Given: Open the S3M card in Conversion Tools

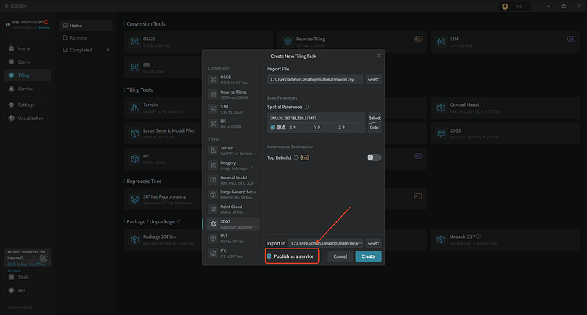Looking at the screenshot, I should [505, 42].
